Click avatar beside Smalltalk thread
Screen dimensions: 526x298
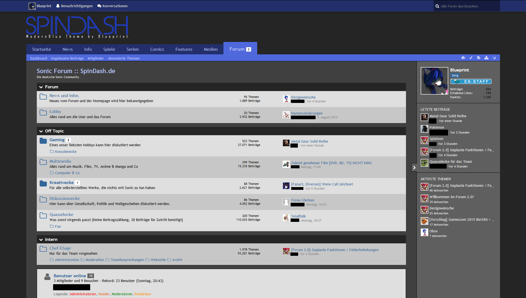pyautogui.click(x=286, y=218)
